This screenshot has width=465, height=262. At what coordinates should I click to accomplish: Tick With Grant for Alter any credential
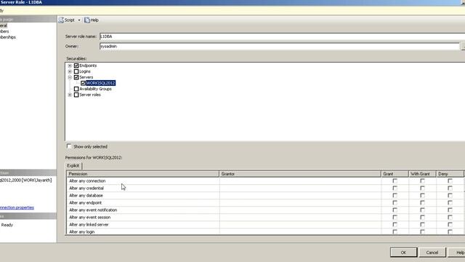[422, 188]
